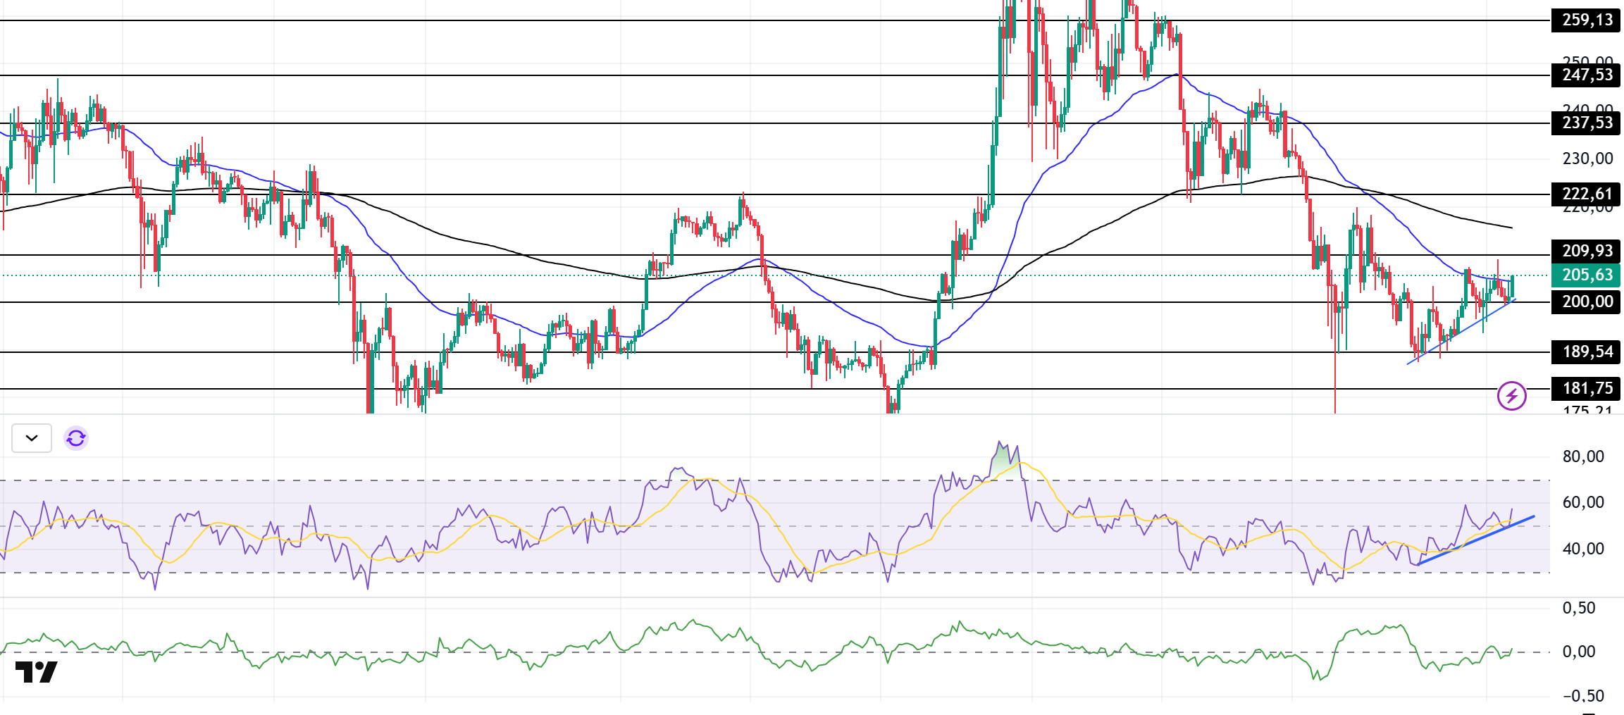
Task: Click the 0,00 oscillator axis value
Action: pyautogui.click(x=1579, y=652)
